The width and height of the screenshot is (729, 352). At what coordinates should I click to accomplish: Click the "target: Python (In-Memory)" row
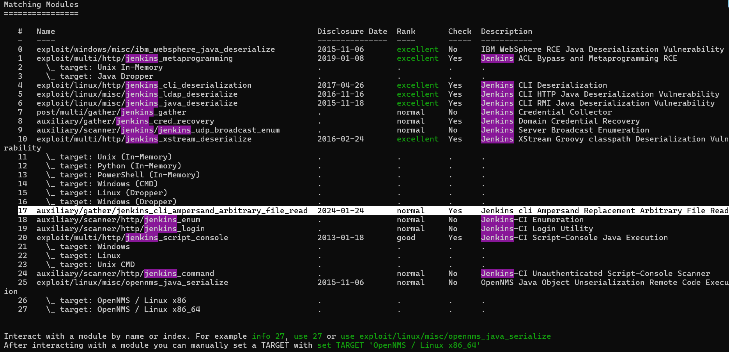click(114, 166)
